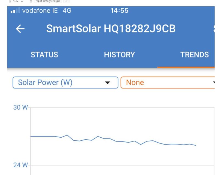Viewport: 222px width, 175px height.
Task: Add a new tab with plus button
Action: click(66, 1)
